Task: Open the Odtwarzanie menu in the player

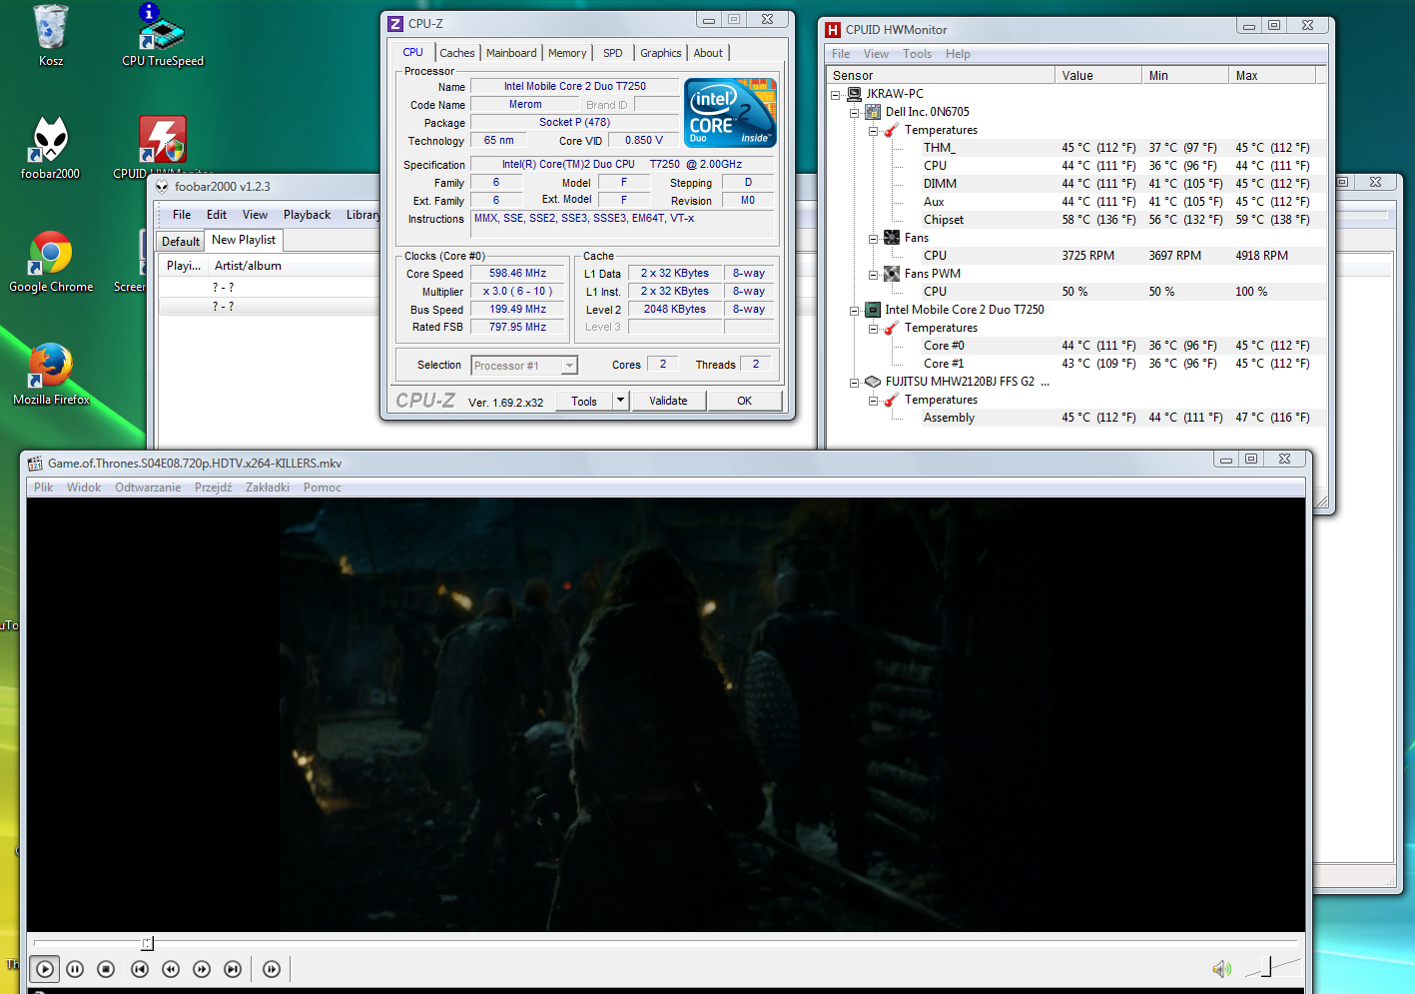Action: coord(148,487)
